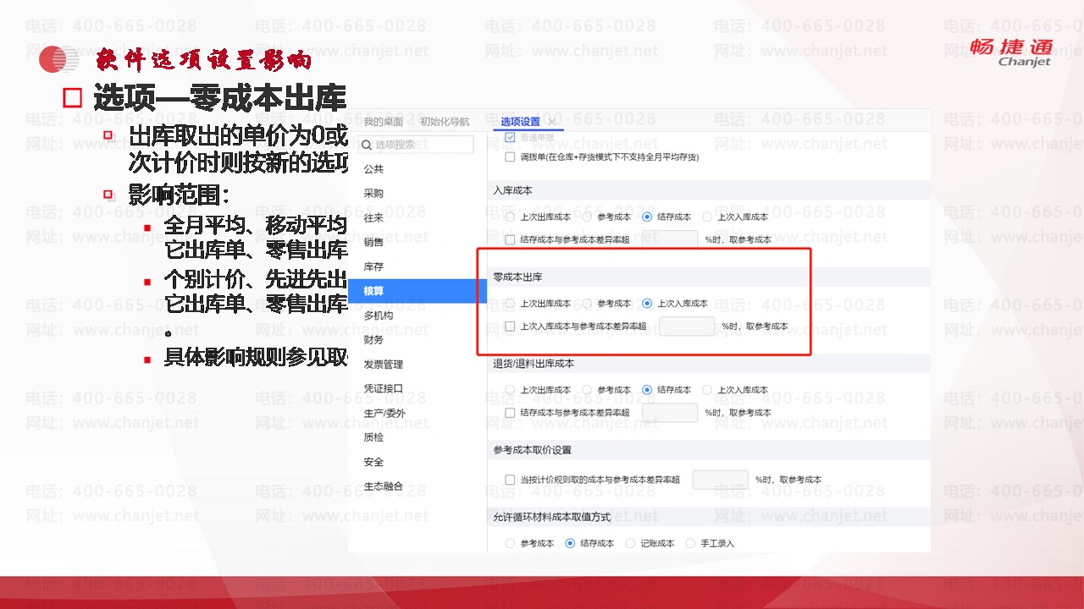This screenshot has height=609, width=1084.
Task: Open the 公共 options category
Action: coord(373,169)
